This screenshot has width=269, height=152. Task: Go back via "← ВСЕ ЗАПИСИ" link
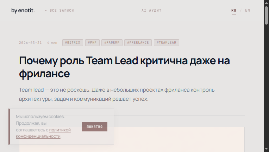(60, 11)
